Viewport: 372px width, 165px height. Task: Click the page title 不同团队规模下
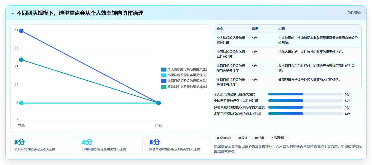(80, 13)
